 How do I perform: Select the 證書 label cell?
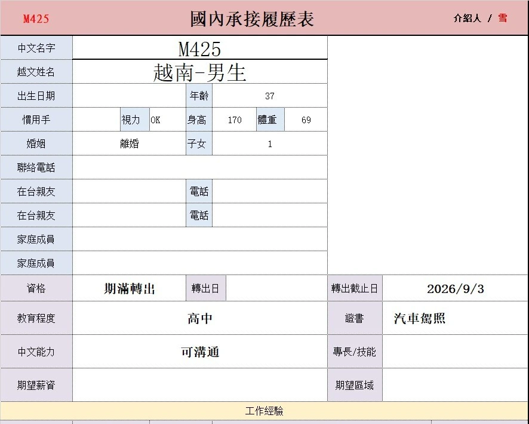point(355,318)
